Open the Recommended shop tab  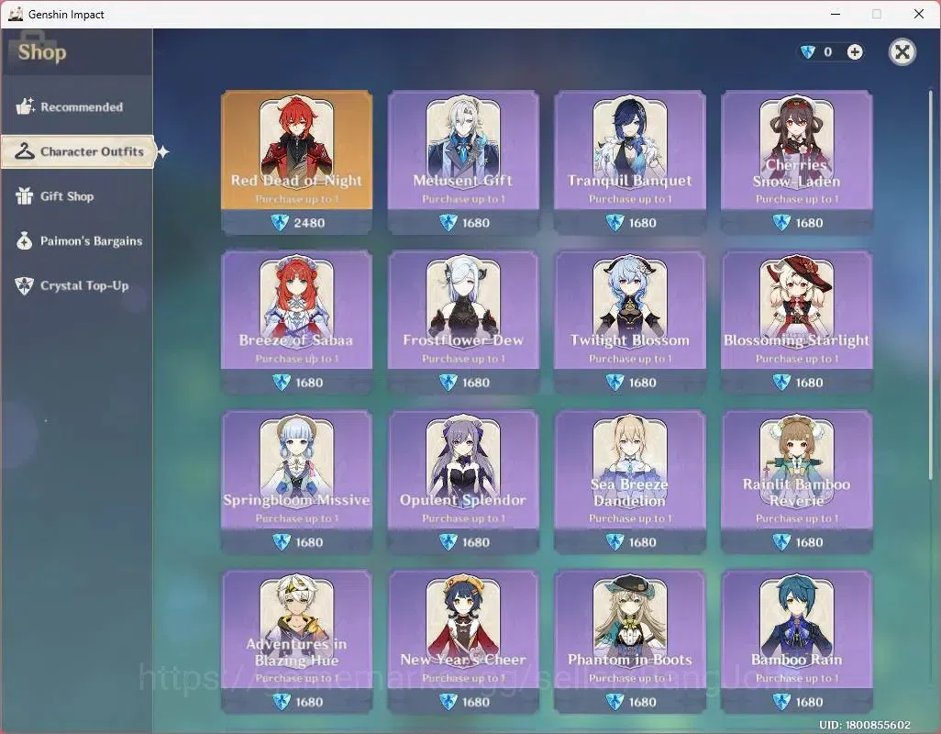tap(76, 106)
